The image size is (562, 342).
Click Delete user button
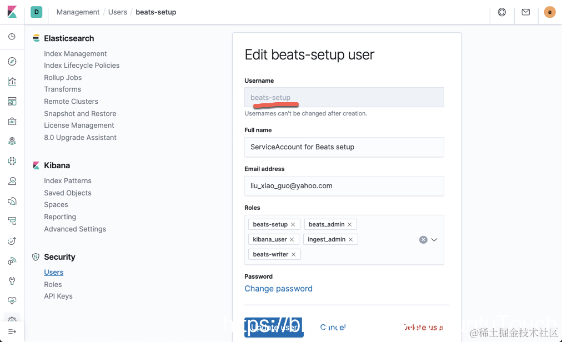(x=423, y=328)
